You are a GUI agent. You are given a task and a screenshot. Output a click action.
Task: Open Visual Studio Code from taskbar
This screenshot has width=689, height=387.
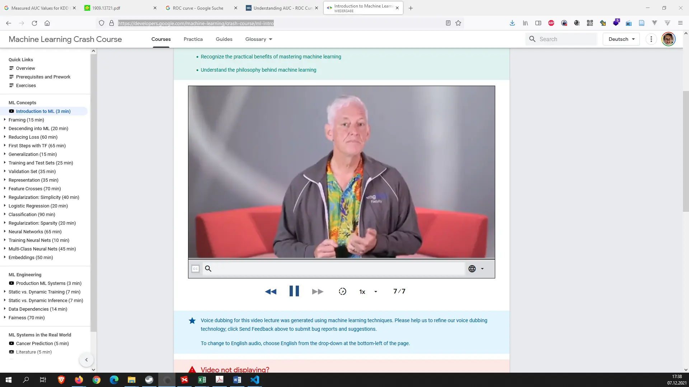[255, 380]
